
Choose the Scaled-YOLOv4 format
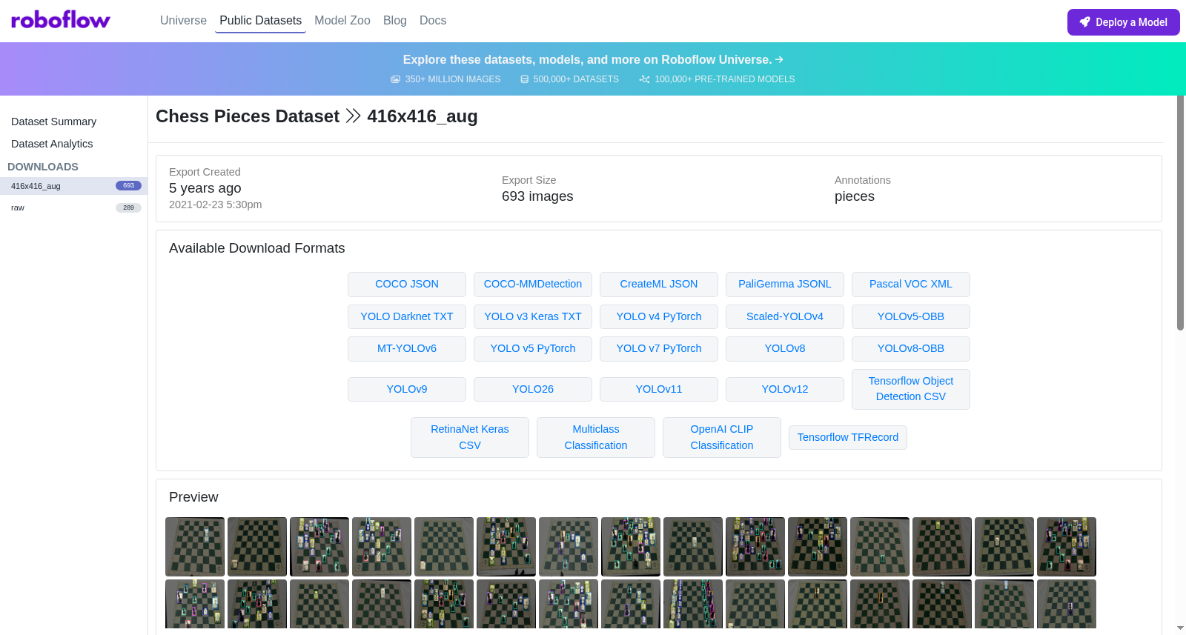pyautogui.click(x=785, y=316)
